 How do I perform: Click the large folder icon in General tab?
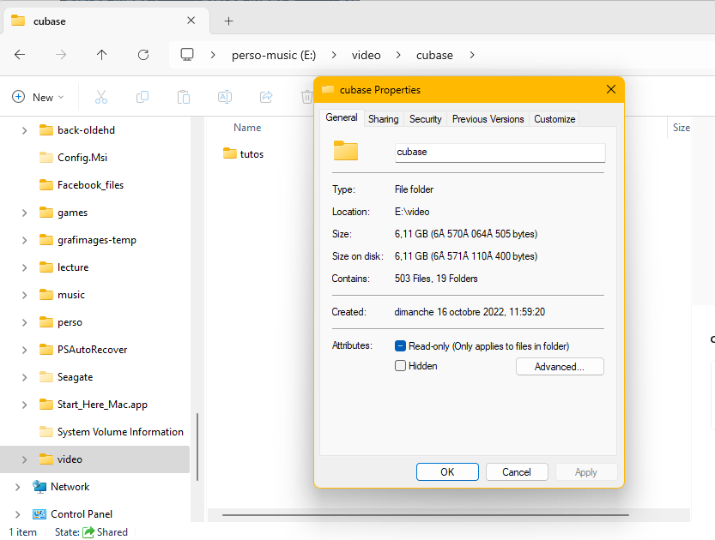(x=346, y=151)
